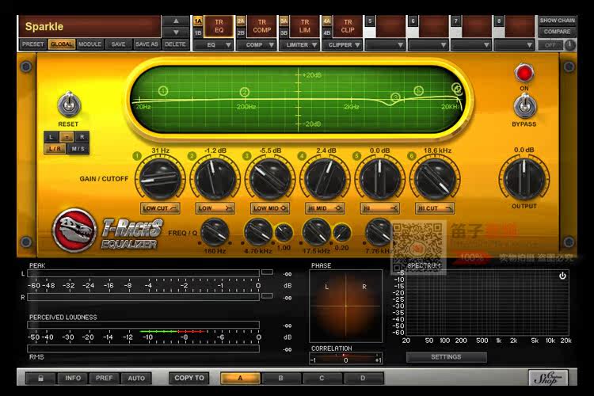Click the band 5 gain knob at 0.0 dB
The image size is (594, 396).
pyautogui.click(x=379, y=179)
